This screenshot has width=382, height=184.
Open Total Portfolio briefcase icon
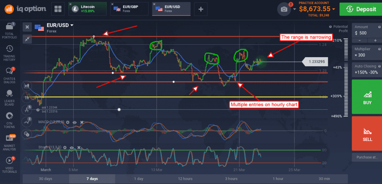[x=9, y=26]
